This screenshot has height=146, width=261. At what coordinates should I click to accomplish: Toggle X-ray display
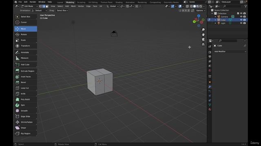point(187,6)
